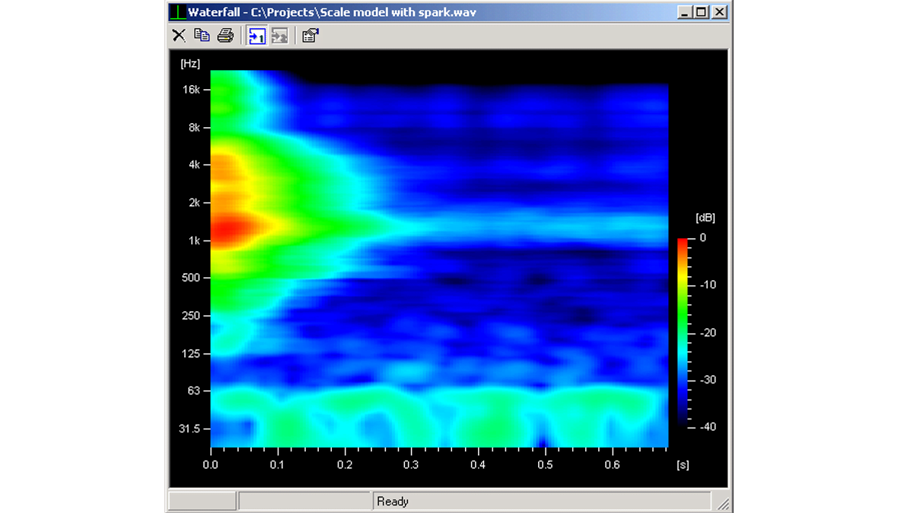This screenshot has width=898, height=513.
Task: Open the waterfall properties dialog
Action: pyautogui.click(x=310, y=35)
